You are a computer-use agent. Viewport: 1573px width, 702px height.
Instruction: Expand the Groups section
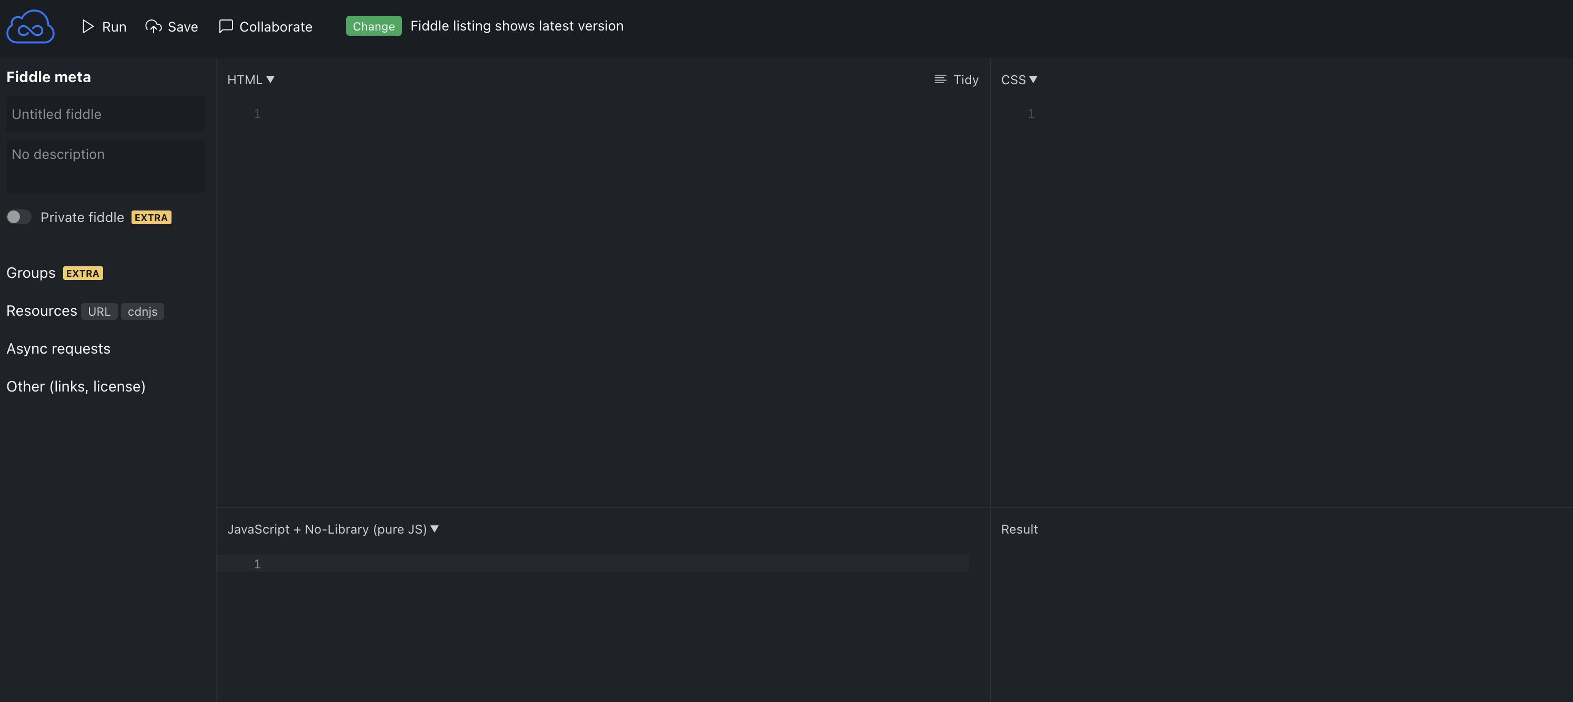coord(31,273)
